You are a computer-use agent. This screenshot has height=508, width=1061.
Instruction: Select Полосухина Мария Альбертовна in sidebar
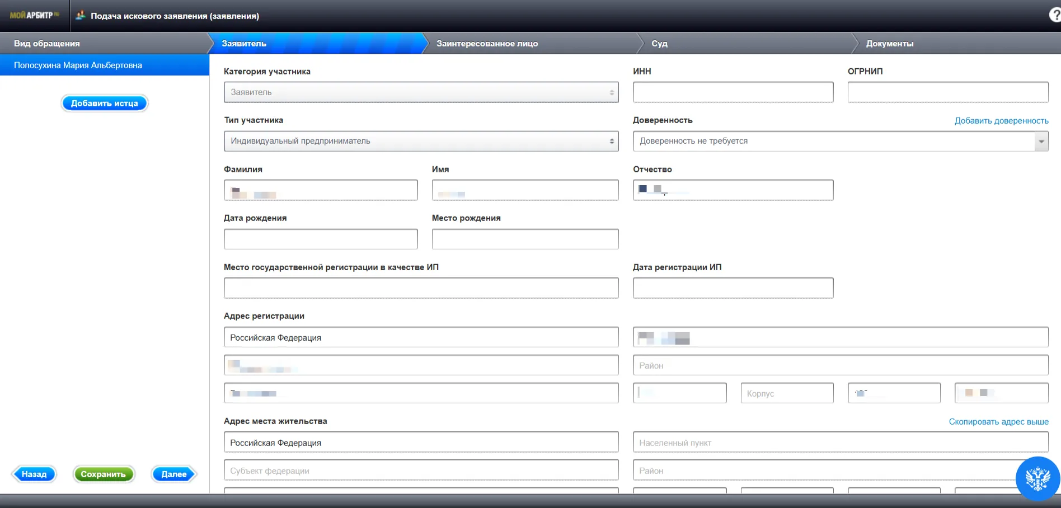(x=78, y=65)
